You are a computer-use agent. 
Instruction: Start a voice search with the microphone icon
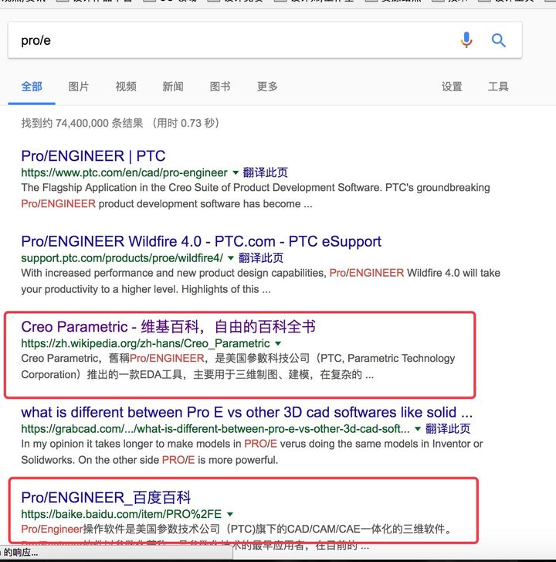466,39
